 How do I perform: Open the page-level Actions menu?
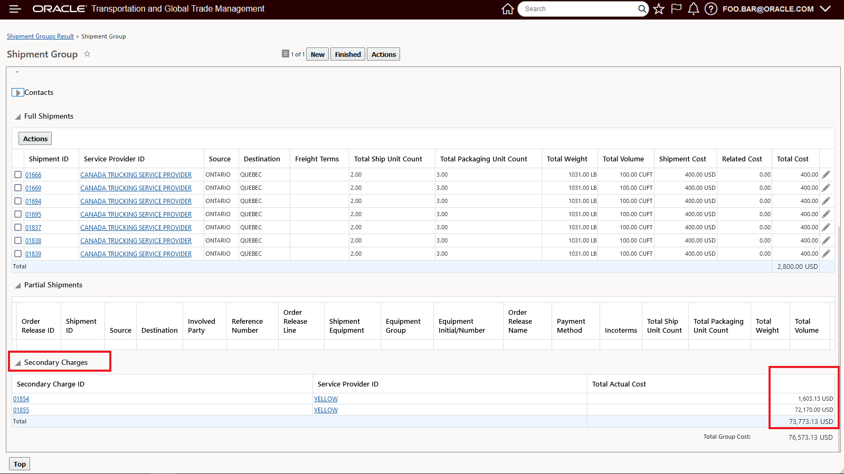383,54
